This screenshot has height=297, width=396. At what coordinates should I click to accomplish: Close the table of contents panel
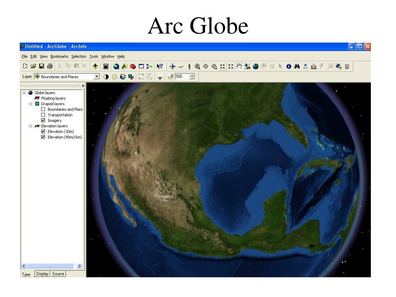(83, 86)
